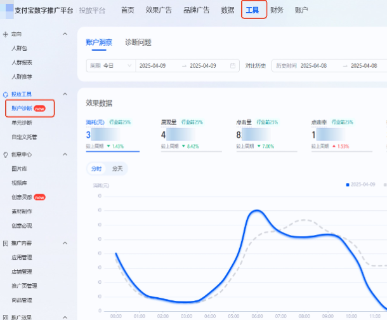Image resolution: width=387 pixels, height=320 pixels.
Task: Open 财务 in top navigation
Action: (x=277, y=10)
